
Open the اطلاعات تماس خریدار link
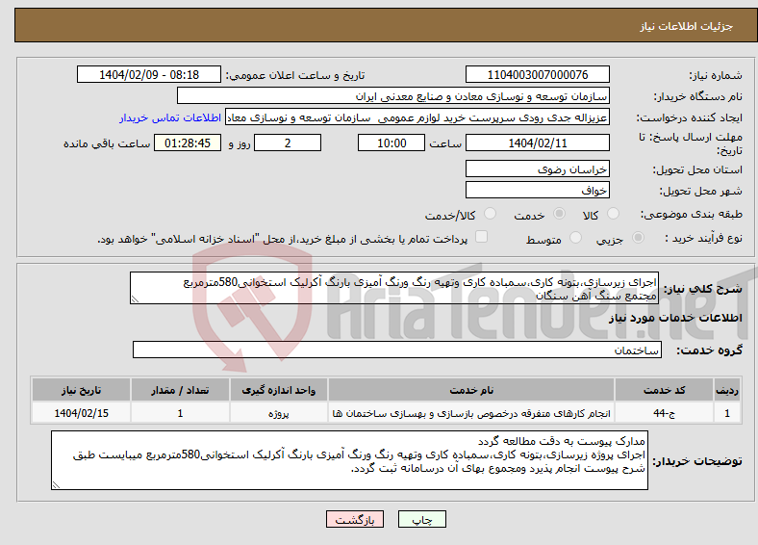click(x=170, y=117)
